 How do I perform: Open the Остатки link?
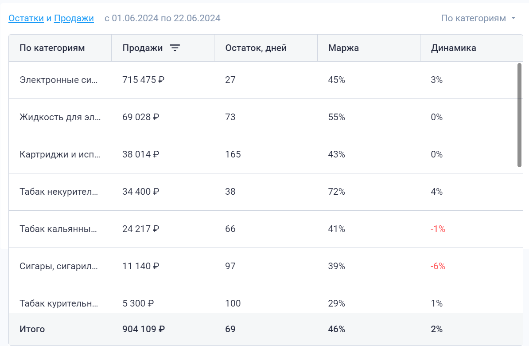(26, 18)
